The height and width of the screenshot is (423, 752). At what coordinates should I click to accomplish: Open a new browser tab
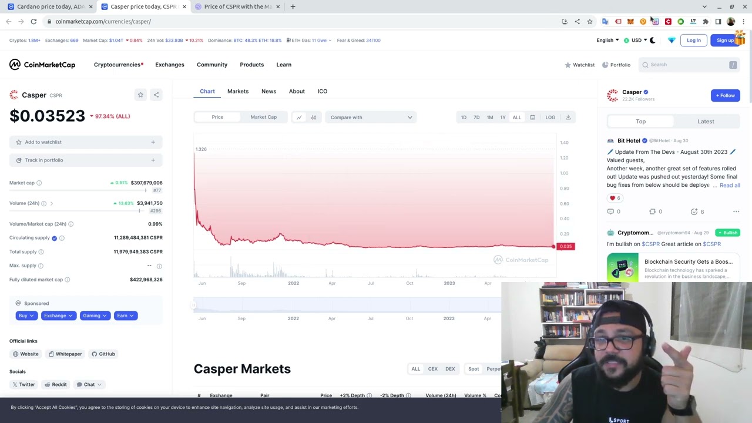tap(293, 6)
